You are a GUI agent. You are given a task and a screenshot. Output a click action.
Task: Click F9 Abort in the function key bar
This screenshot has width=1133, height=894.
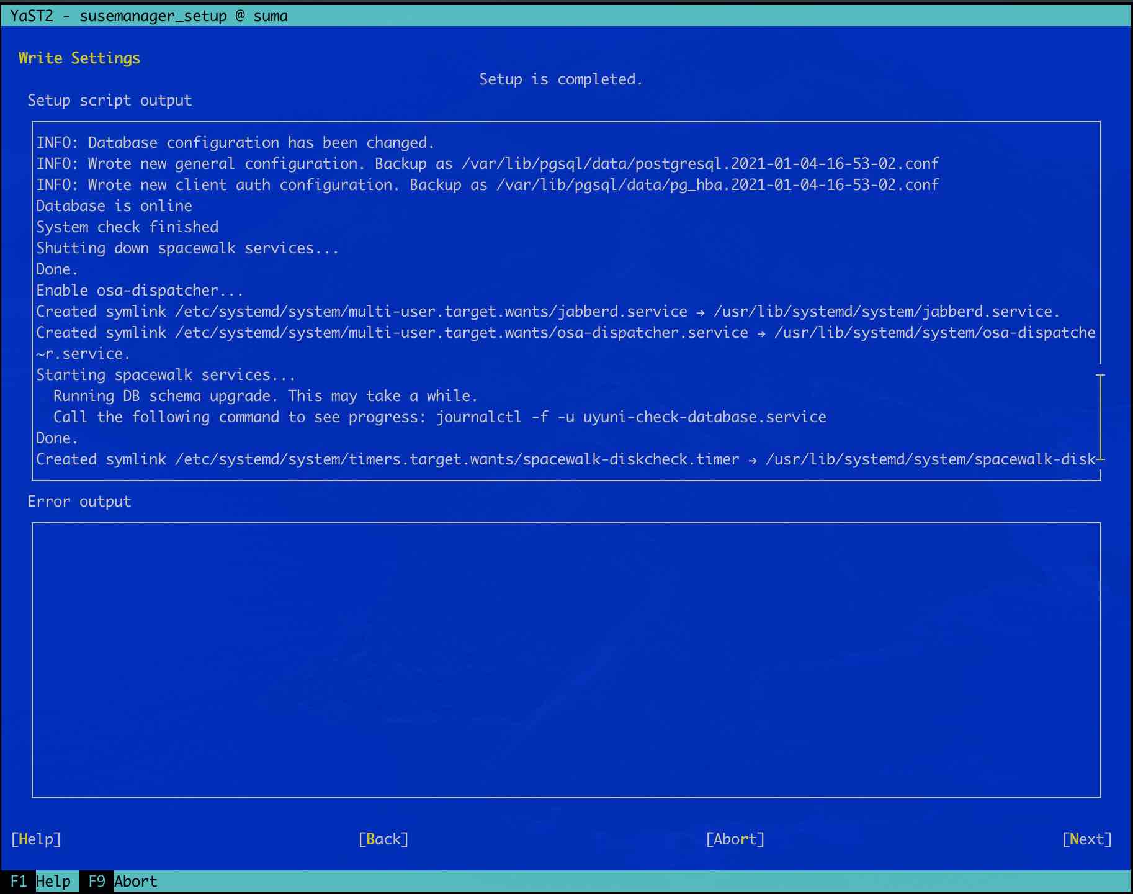point(123,881)
